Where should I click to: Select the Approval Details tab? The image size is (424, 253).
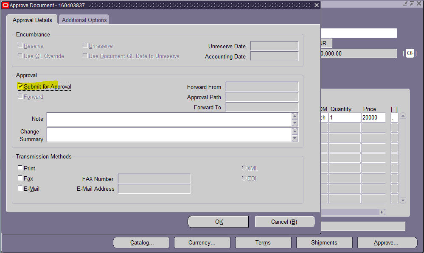32,19
